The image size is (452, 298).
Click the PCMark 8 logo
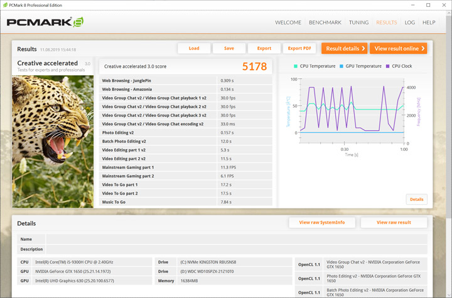pos(45,22)
